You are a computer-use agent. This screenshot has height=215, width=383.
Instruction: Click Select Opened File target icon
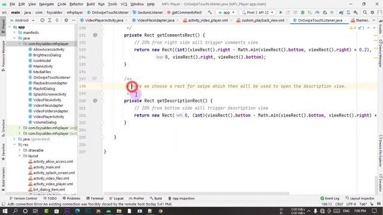[x=42, y=20]
